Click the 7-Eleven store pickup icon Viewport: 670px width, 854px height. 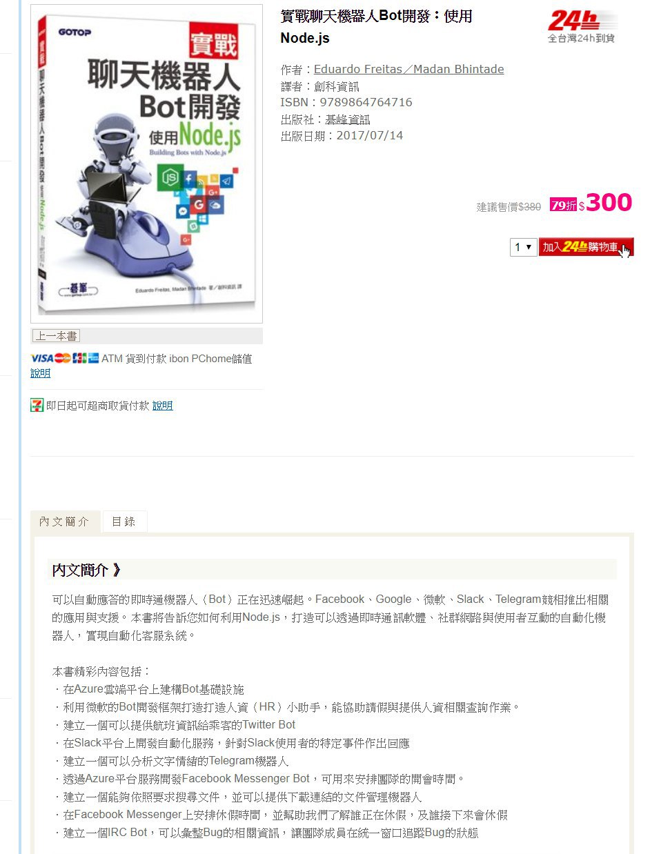37,406
